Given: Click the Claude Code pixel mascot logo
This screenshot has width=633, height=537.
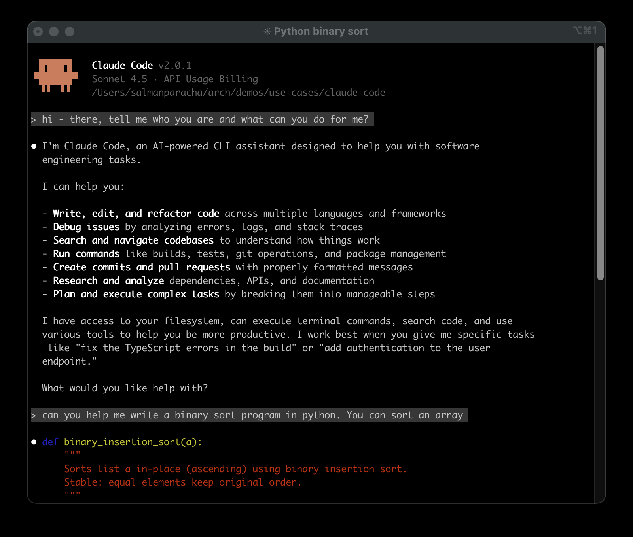Looking at the screenshot, I should (x=56, y=75).
